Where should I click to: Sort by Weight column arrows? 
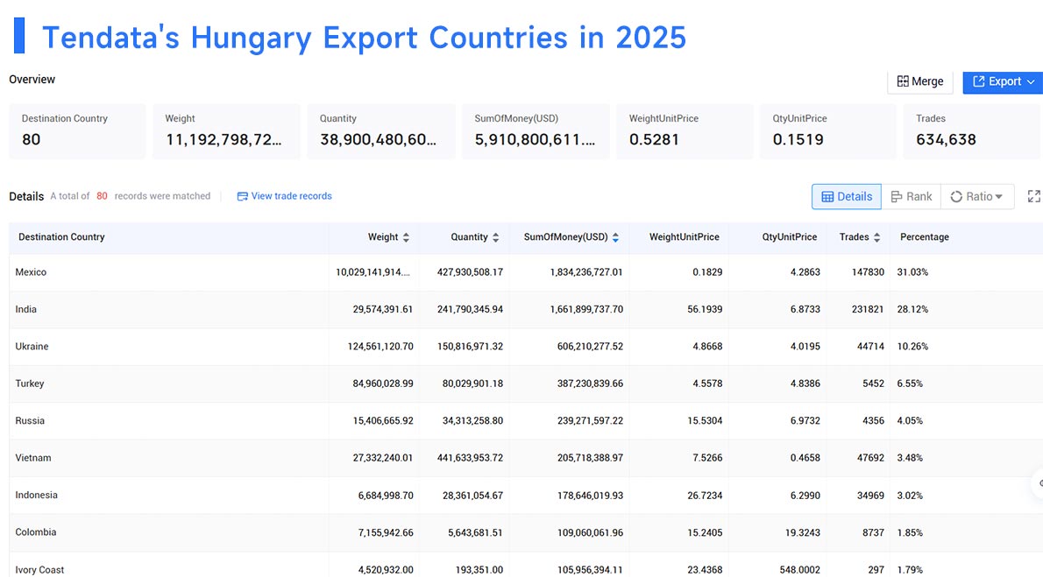tap(406, 237)
